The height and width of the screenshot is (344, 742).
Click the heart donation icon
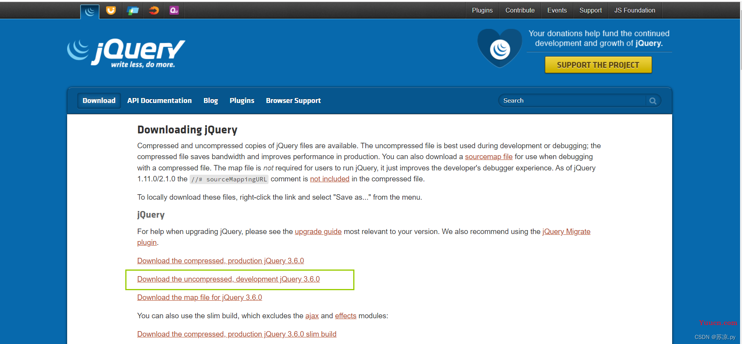pyautogui.click(x=500, y=48)
